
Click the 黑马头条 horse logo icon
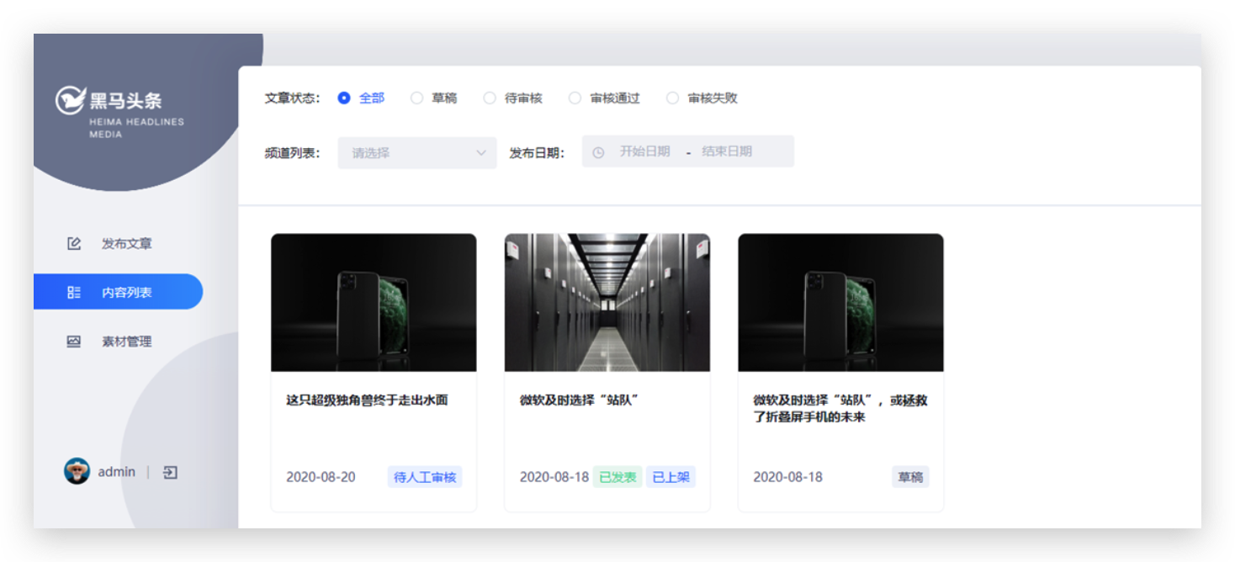point(71,100)
